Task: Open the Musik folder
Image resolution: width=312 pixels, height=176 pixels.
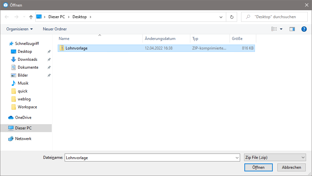Action: coord(23,83)
